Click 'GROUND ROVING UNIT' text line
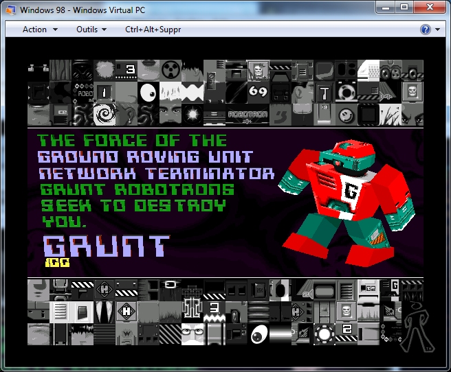The width and height of the screenshot is (451, 372). pyautogui.click(x=145, y=157)
